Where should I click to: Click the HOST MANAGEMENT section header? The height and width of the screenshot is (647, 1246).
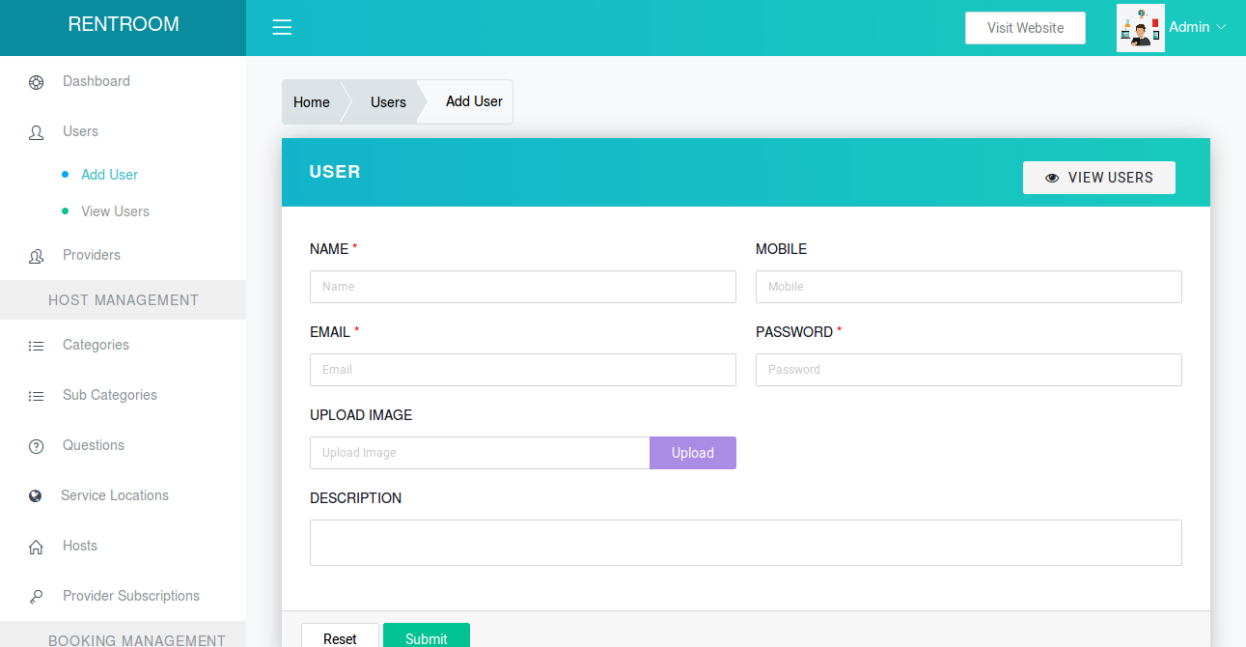click(x=124, y=300)
